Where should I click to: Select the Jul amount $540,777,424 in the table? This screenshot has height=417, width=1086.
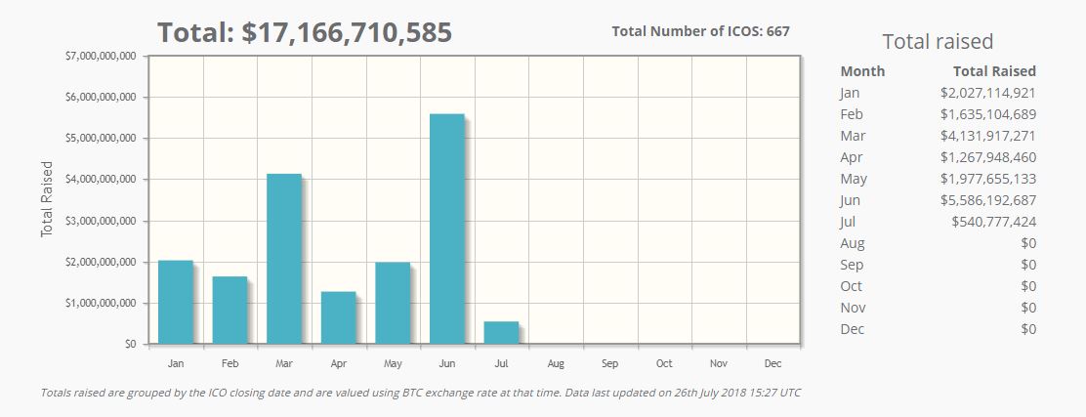[x=993, y=222]
